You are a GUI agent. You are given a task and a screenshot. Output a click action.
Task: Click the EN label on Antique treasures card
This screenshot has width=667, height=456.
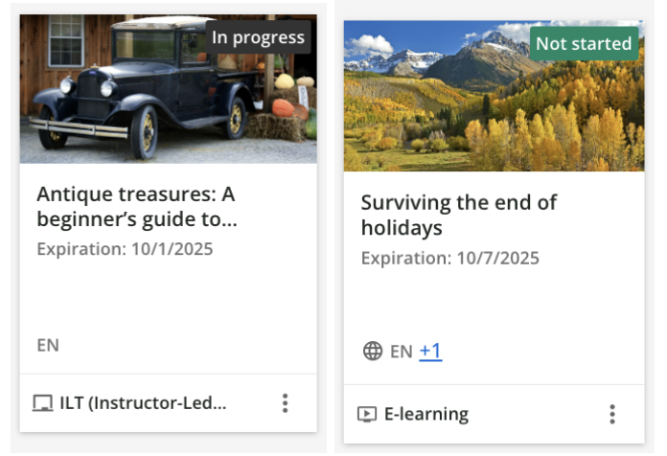pos(48,345)
